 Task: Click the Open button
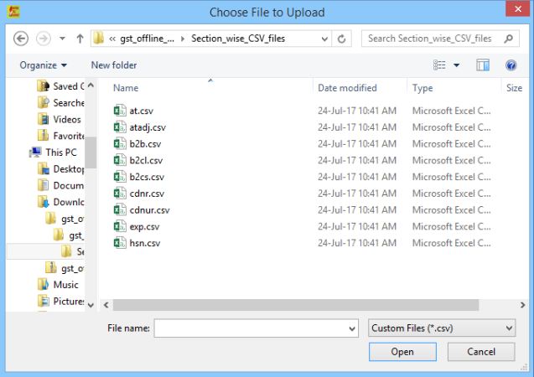coord(402,352)
